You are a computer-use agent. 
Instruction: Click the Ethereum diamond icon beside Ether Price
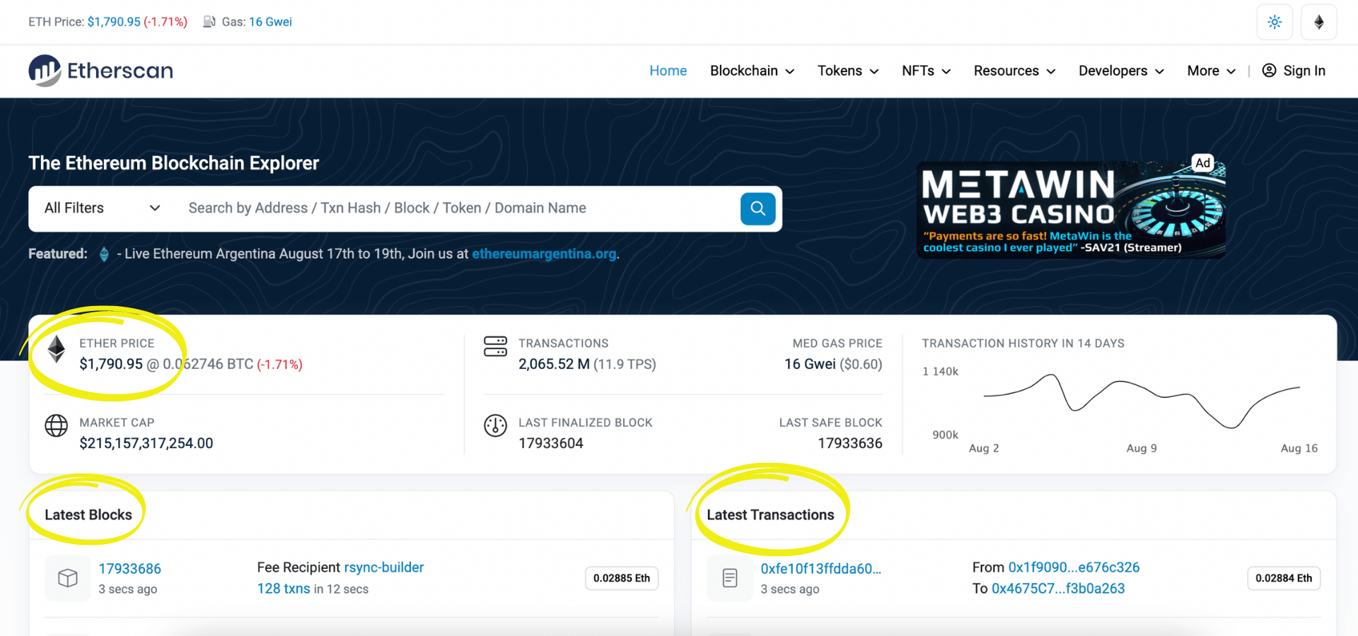click(x=57, y=349)
